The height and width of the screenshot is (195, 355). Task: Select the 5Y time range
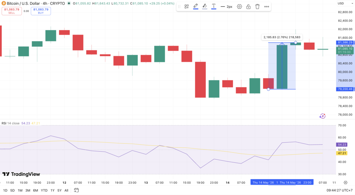coord(59,190)
